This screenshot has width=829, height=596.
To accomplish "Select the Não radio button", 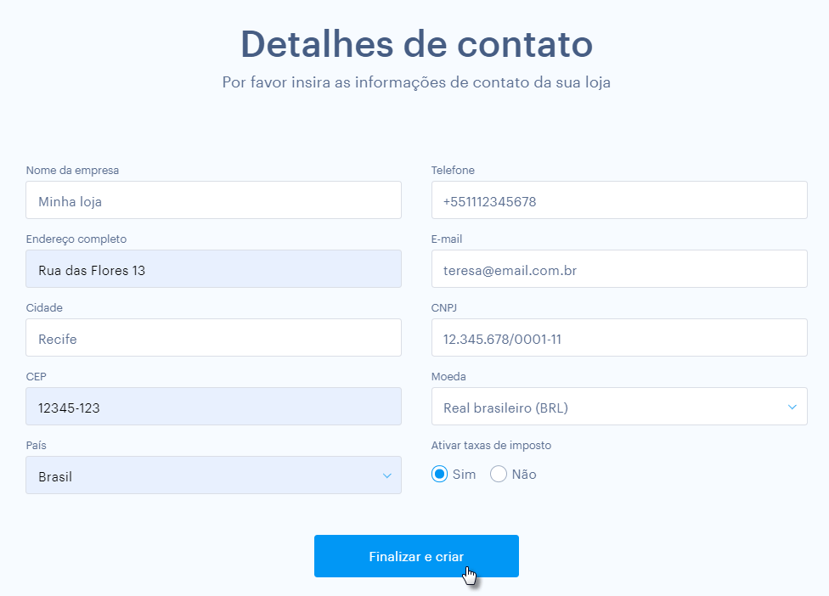I will 498,474.
